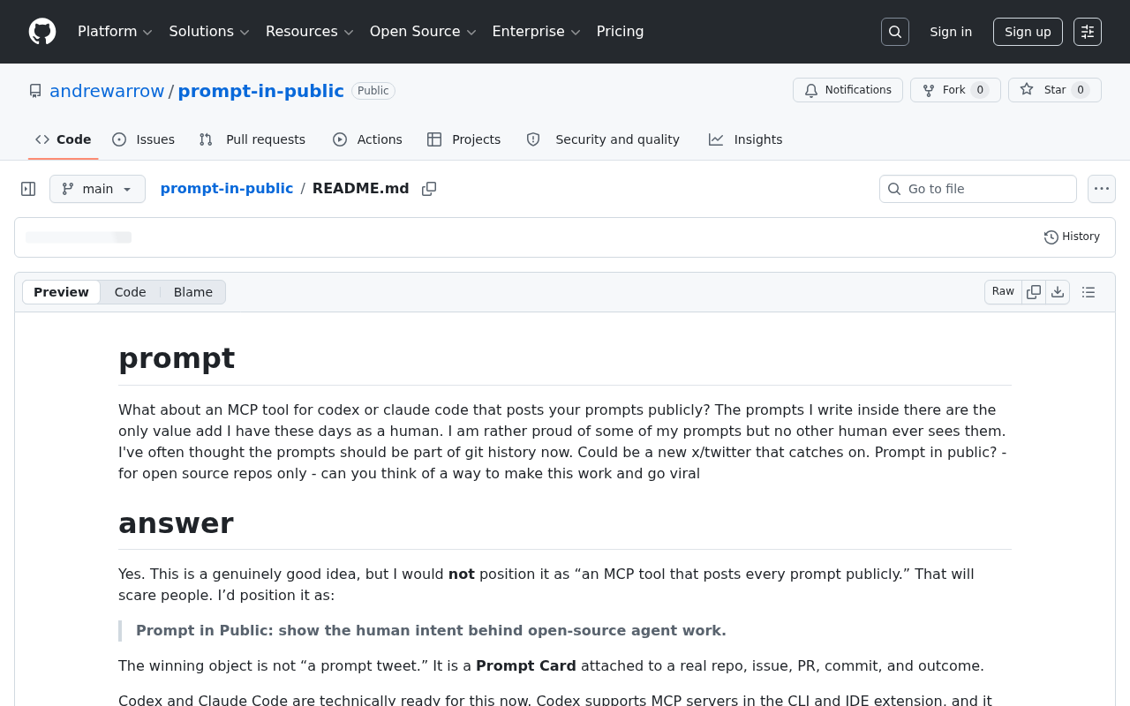The width and height of the screenshot is (1130, 706).
Task: Expand the Platform menu
Action: [115, 32]
